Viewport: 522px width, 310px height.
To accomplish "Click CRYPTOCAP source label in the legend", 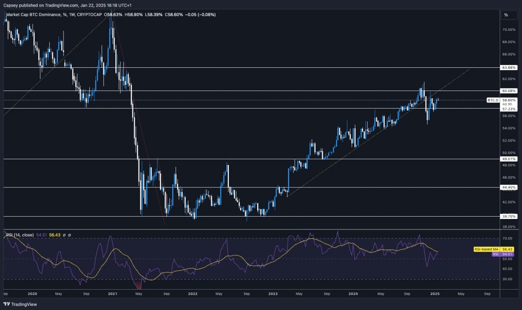I will [90, 15].
